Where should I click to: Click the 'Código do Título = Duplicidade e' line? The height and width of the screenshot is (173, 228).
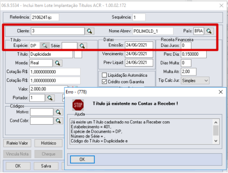coord(99,141)
